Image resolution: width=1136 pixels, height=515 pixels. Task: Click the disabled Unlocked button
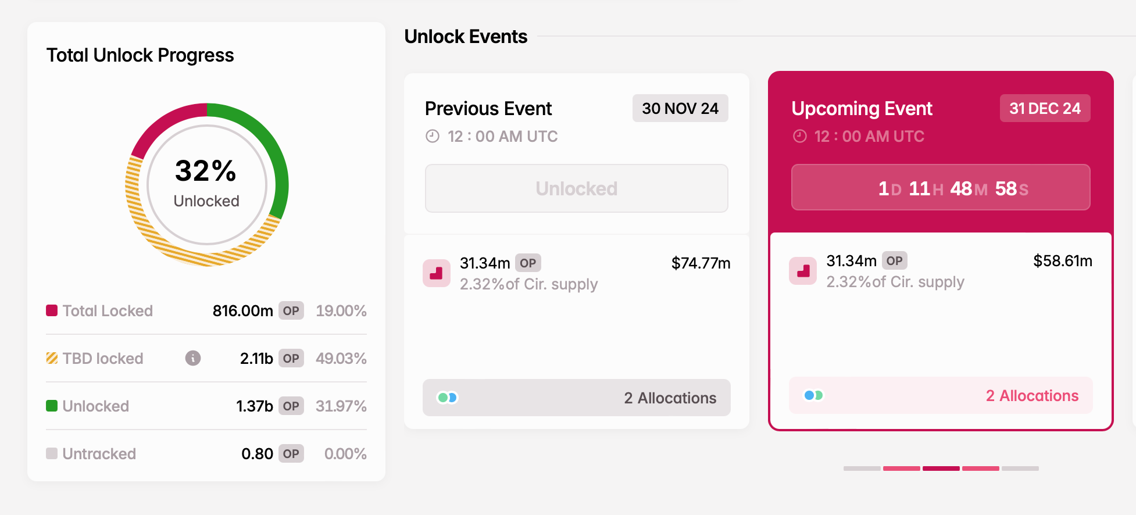coord(576,188)
